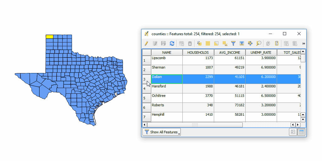
Task: Click the delete field icon
Action: (295, 43)
